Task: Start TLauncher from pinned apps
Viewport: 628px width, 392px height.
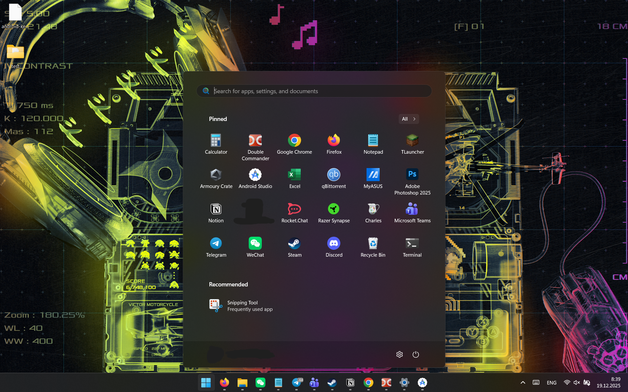Action: [412, 144]
